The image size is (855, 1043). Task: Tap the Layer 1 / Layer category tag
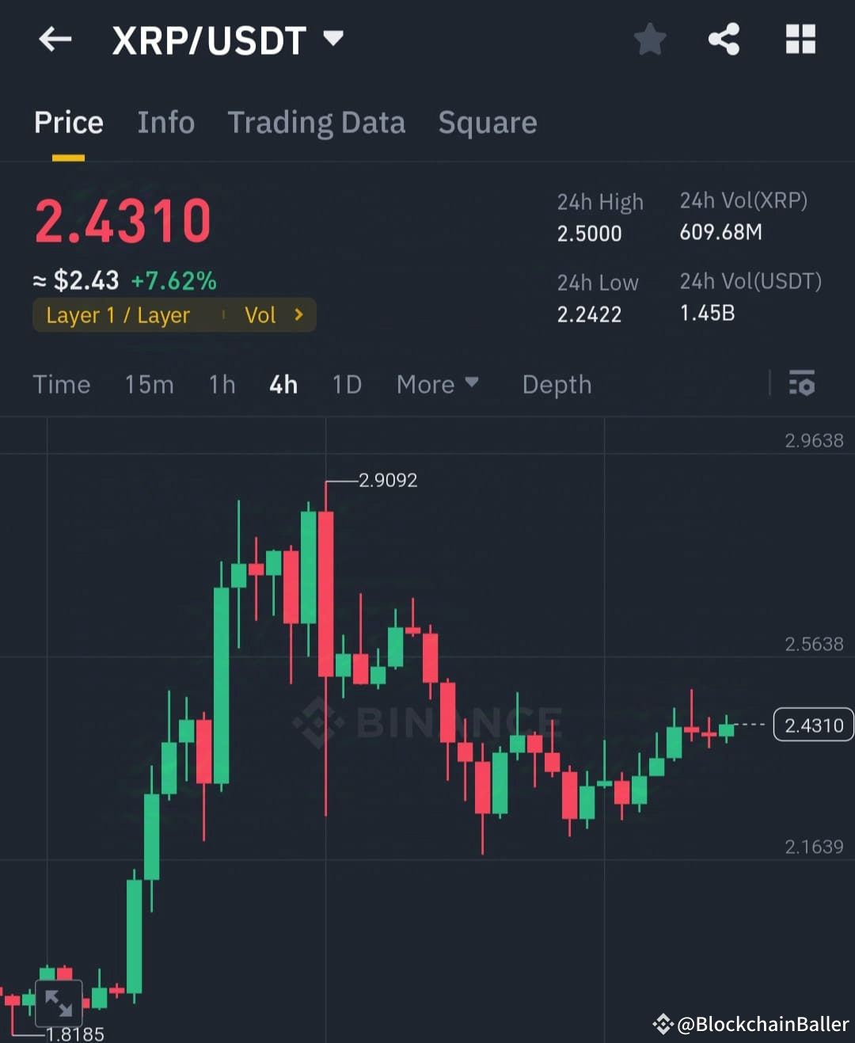tap(118, 314)
